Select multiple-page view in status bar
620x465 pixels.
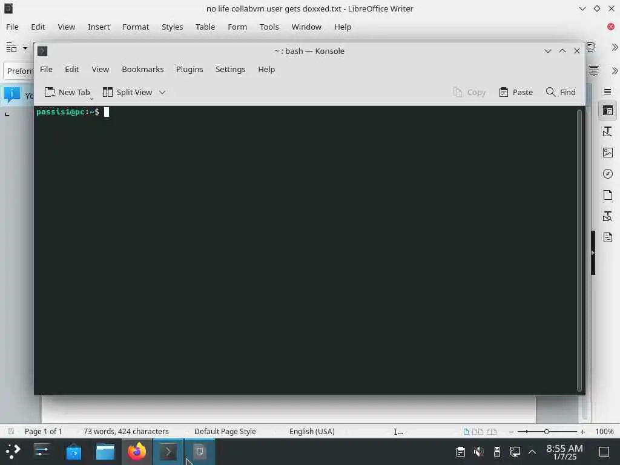(x=478, y=432)
